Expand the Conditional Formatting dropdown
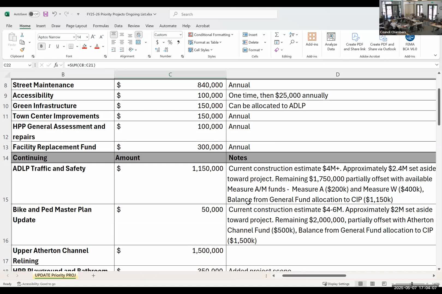This screenshot has height=294, width=442. point(211,35)
